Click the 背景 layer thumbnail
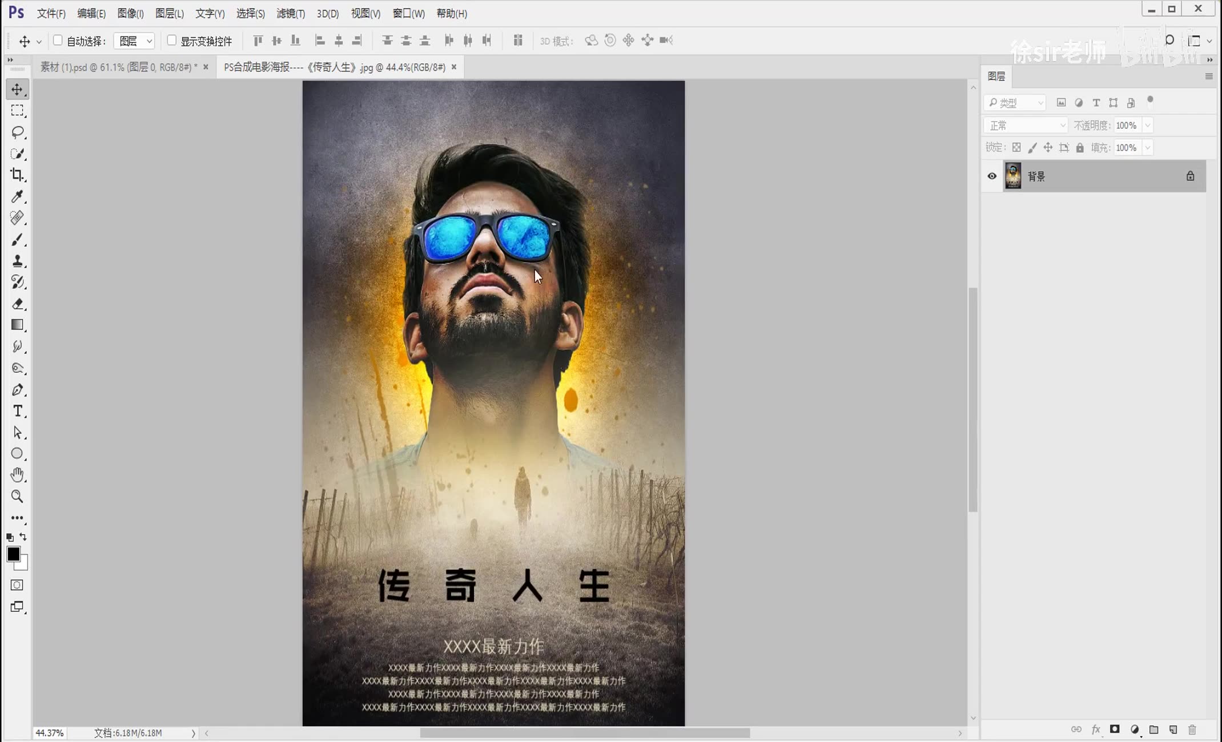This screenshot has height=742, width=1222. click(1014, 176)
